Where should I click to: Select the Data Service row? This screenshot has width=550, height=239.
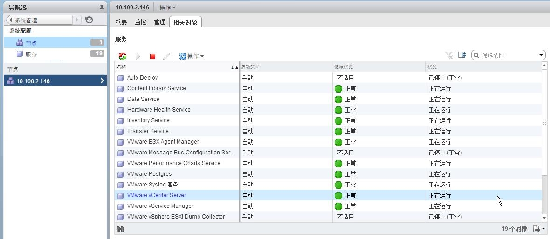click(x=328, y=99)
